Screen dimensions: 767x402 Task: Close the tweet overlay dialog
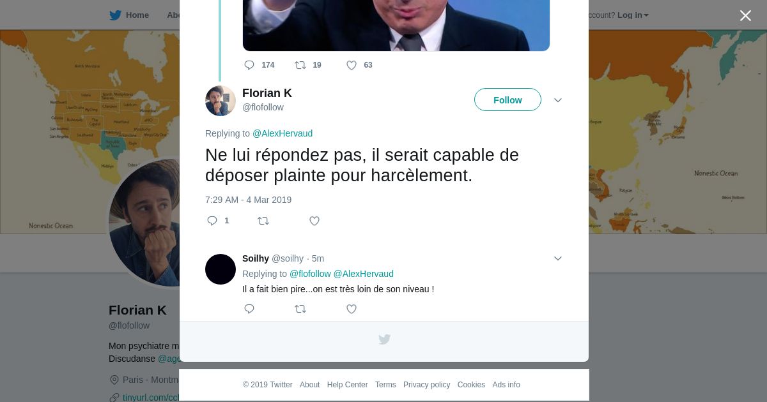(745, 16)
